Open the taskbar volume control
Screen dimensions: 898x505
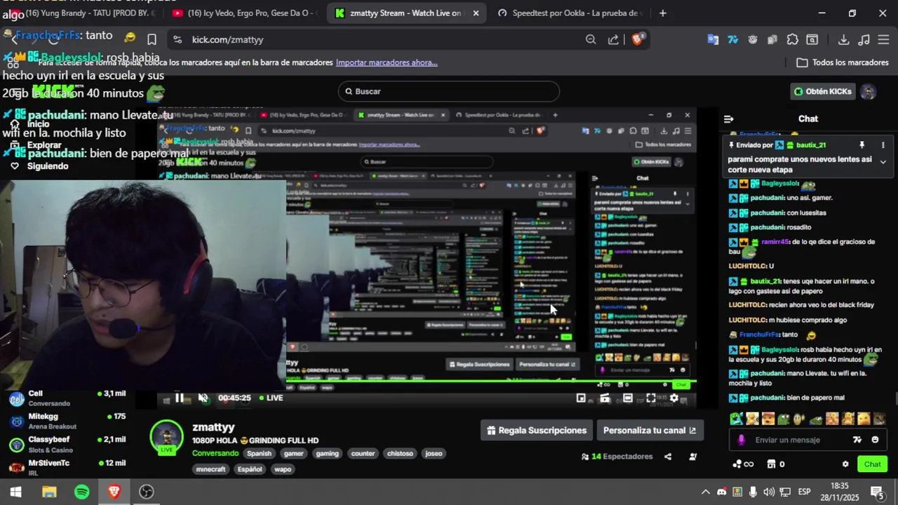point(769,492)
